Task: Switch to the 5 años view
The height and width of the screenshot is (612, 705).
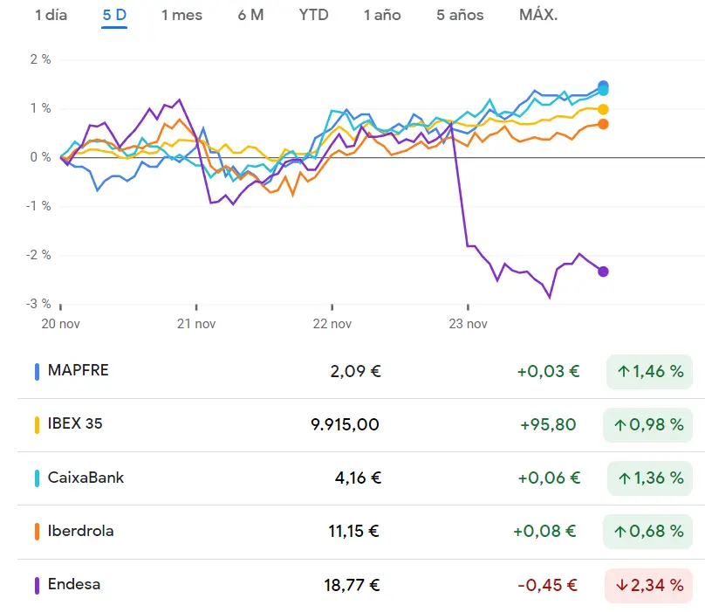Action: (x=459, y=15)
